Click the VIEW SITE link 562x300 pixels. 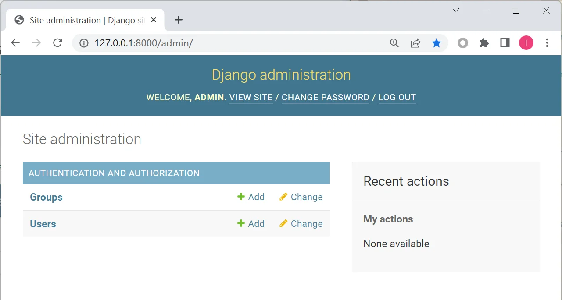click(251, 98)
